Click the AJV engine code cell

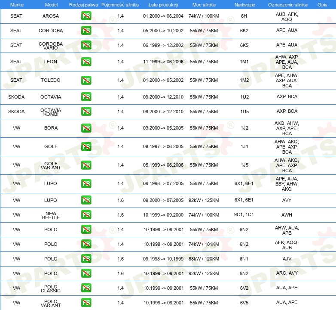pos(287,259)
